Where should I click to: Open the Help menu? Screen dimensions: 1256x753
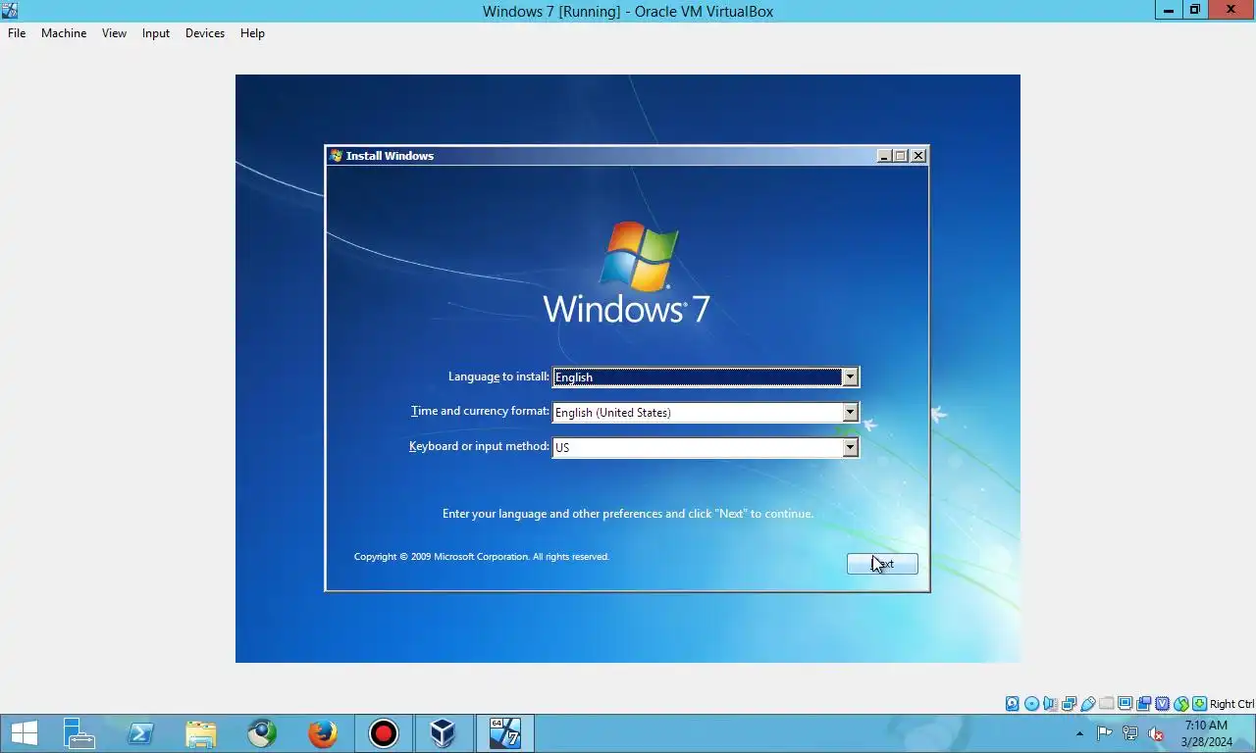(x=252, y=32)
